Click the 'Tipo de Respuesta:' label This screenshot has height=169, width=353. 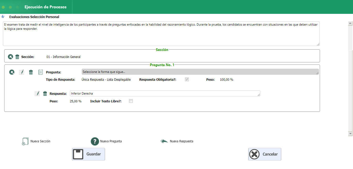(61, 80)
